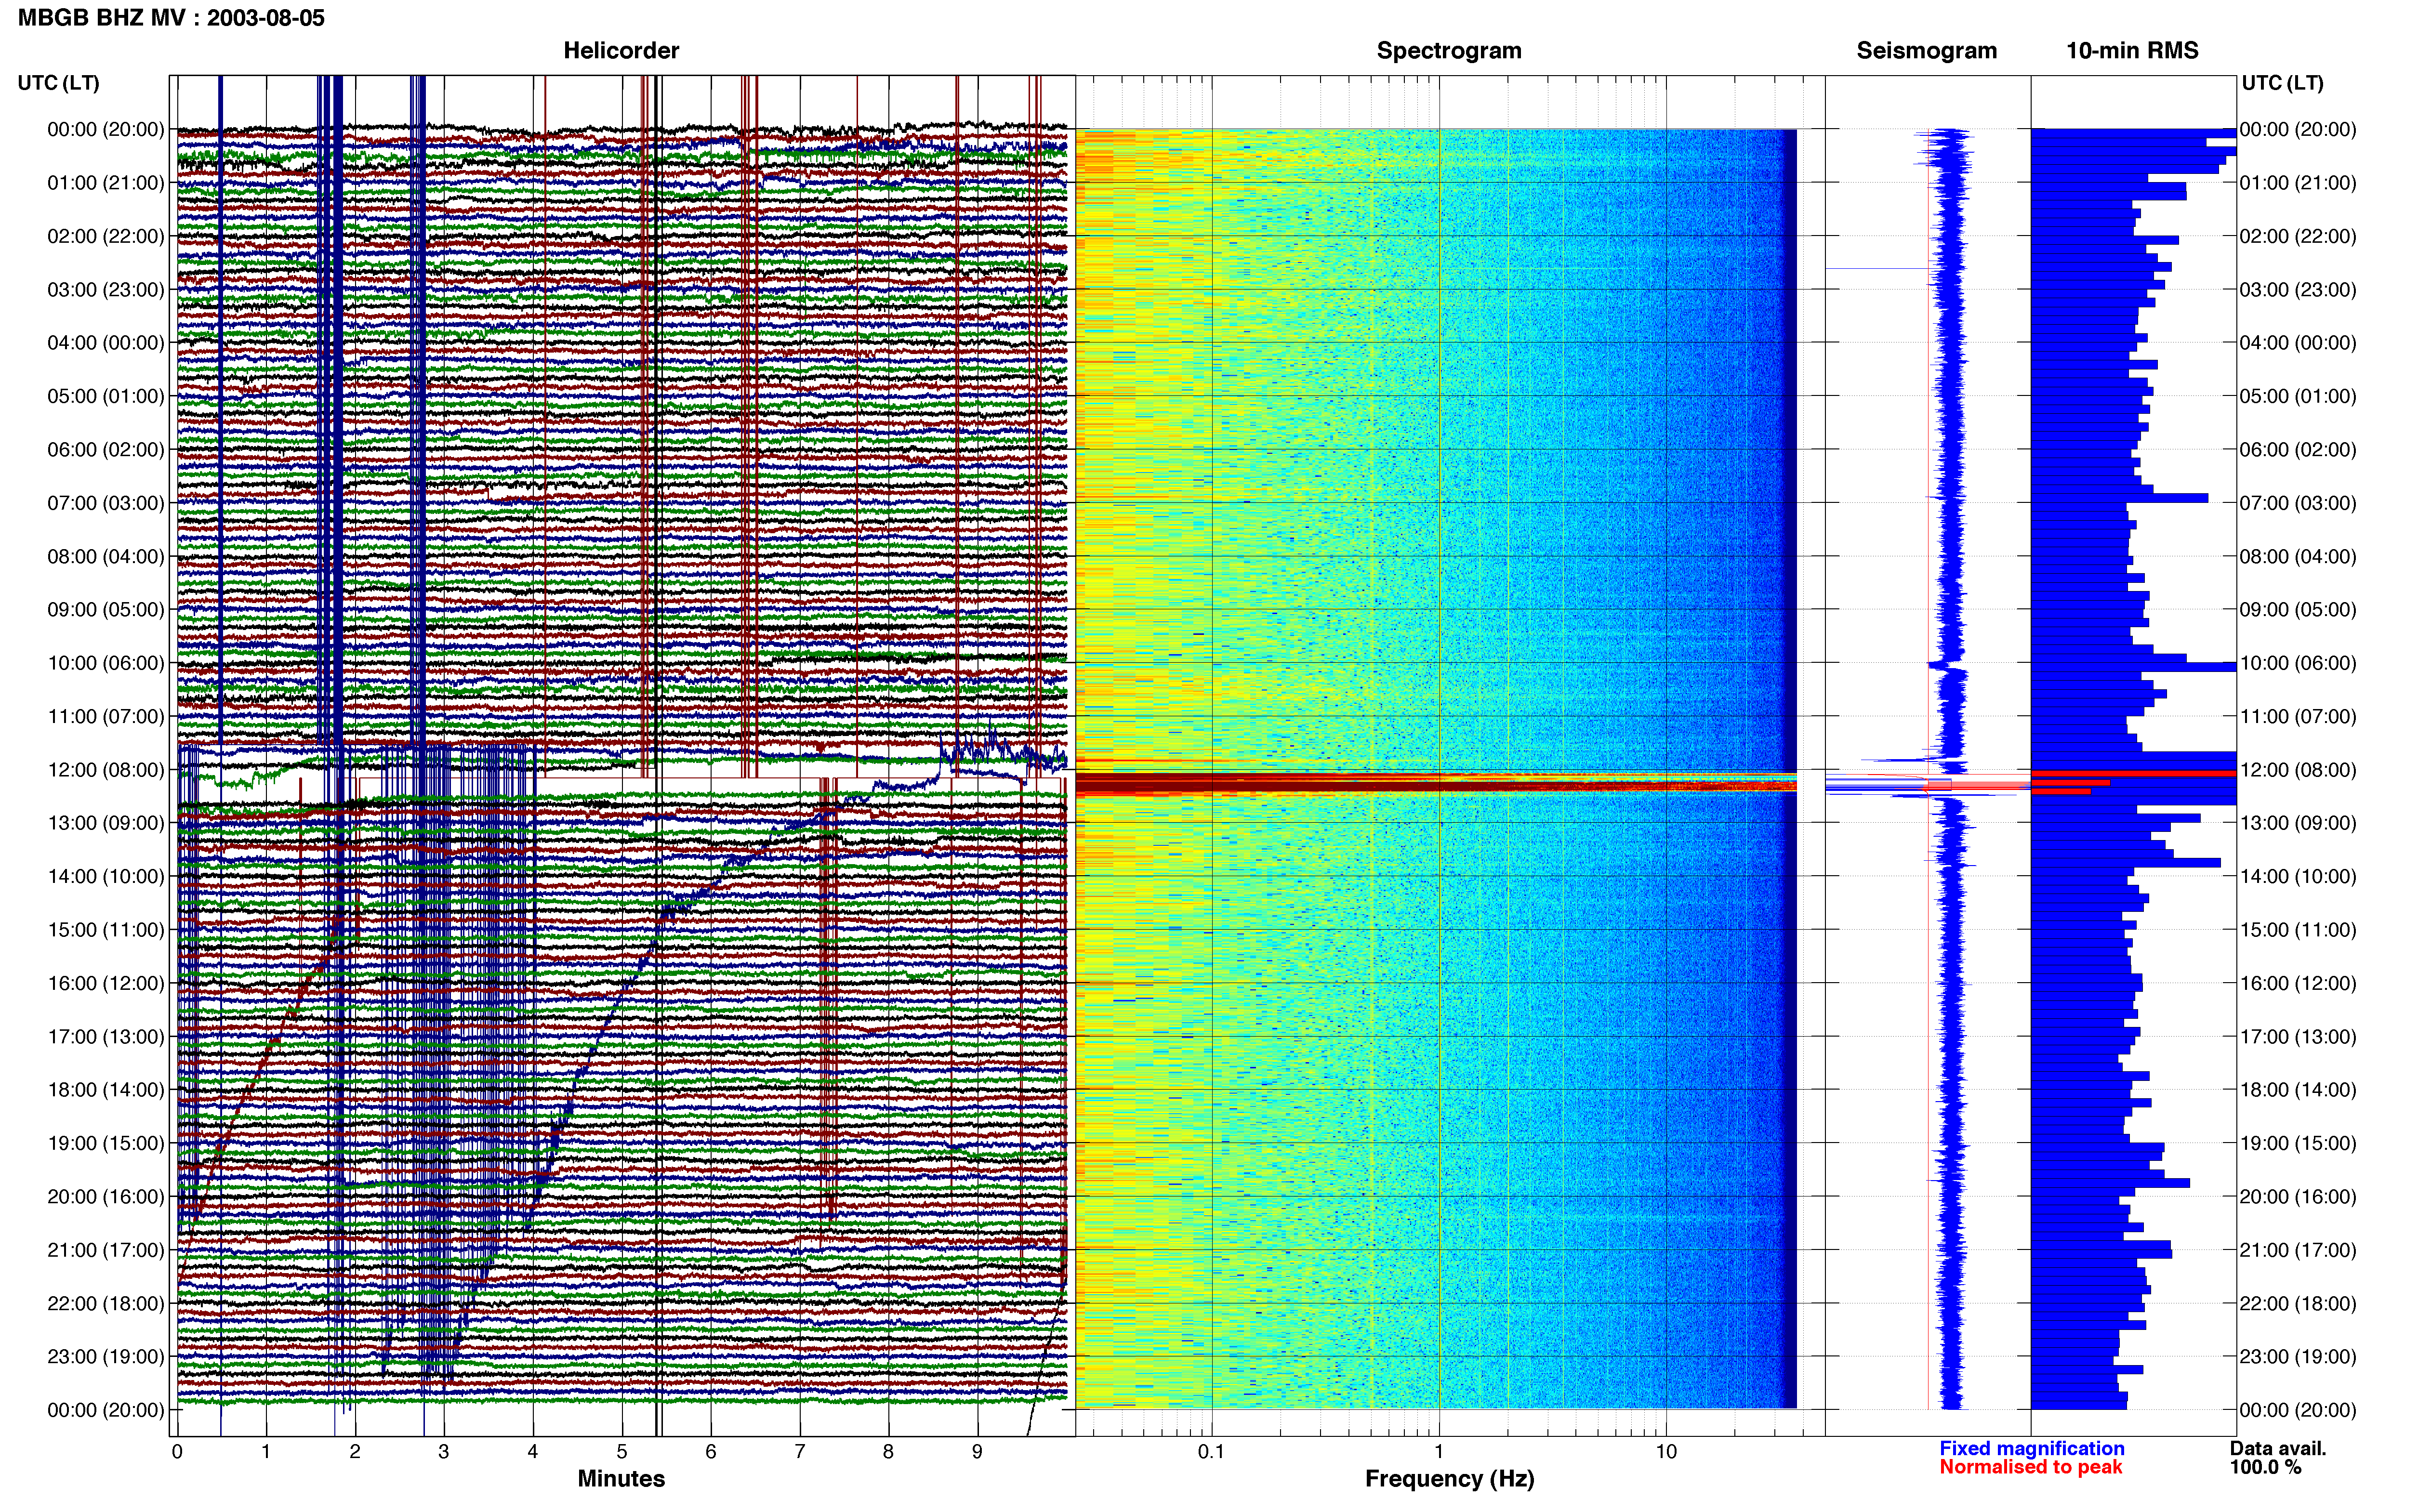Image resolution: width=2418 pixels, height=1512 pixels.
Task: Click the left 17:00 (13:00) time label
Action: coord(106,1037)
